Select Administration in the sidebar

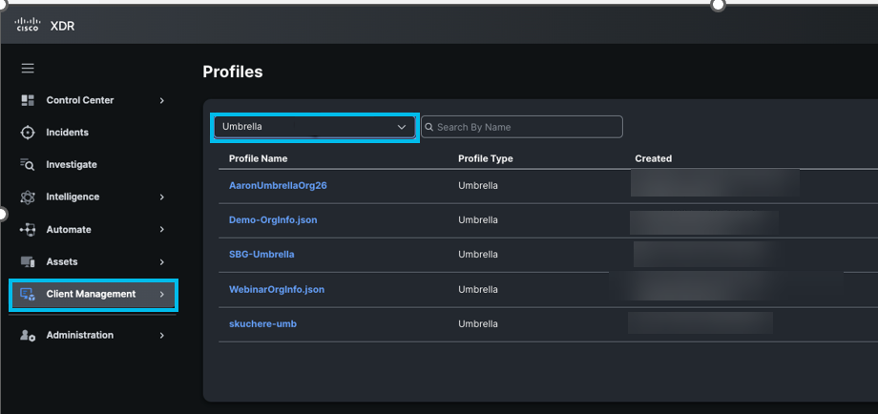pos(80,335)
